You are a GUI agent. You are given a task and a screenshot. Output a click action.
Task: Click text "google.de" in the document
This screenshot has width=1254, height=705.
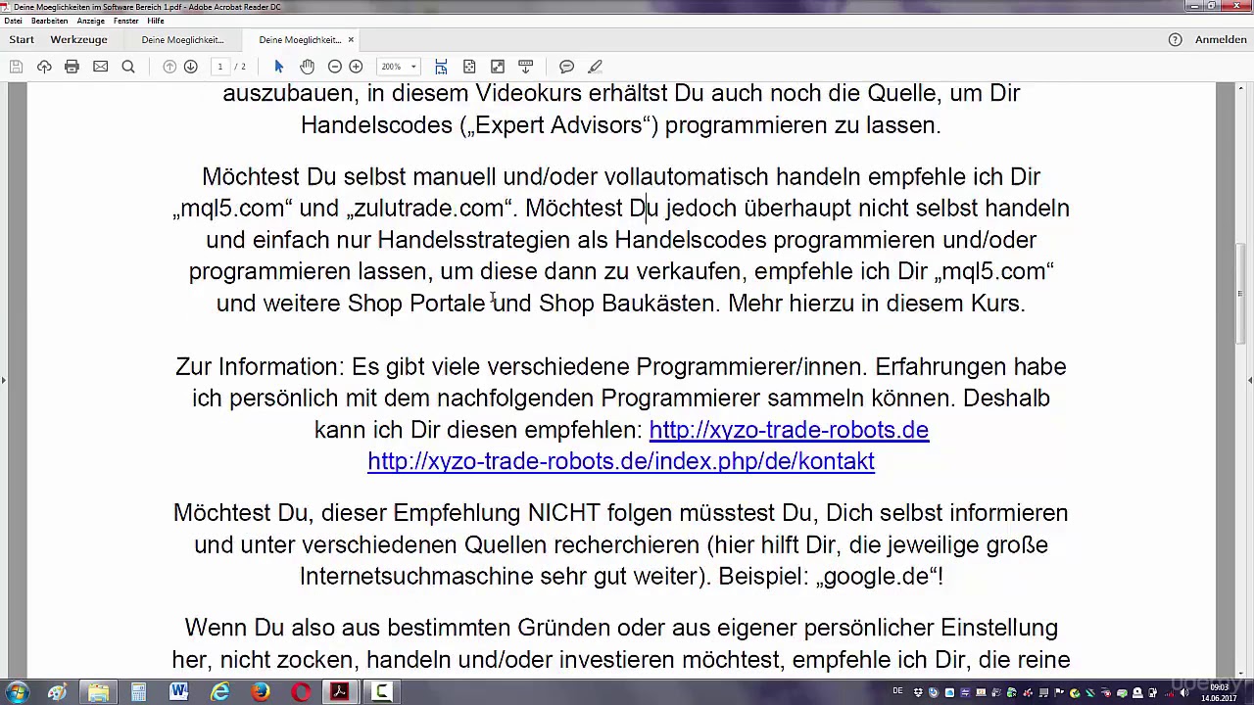tap(876, 577)
